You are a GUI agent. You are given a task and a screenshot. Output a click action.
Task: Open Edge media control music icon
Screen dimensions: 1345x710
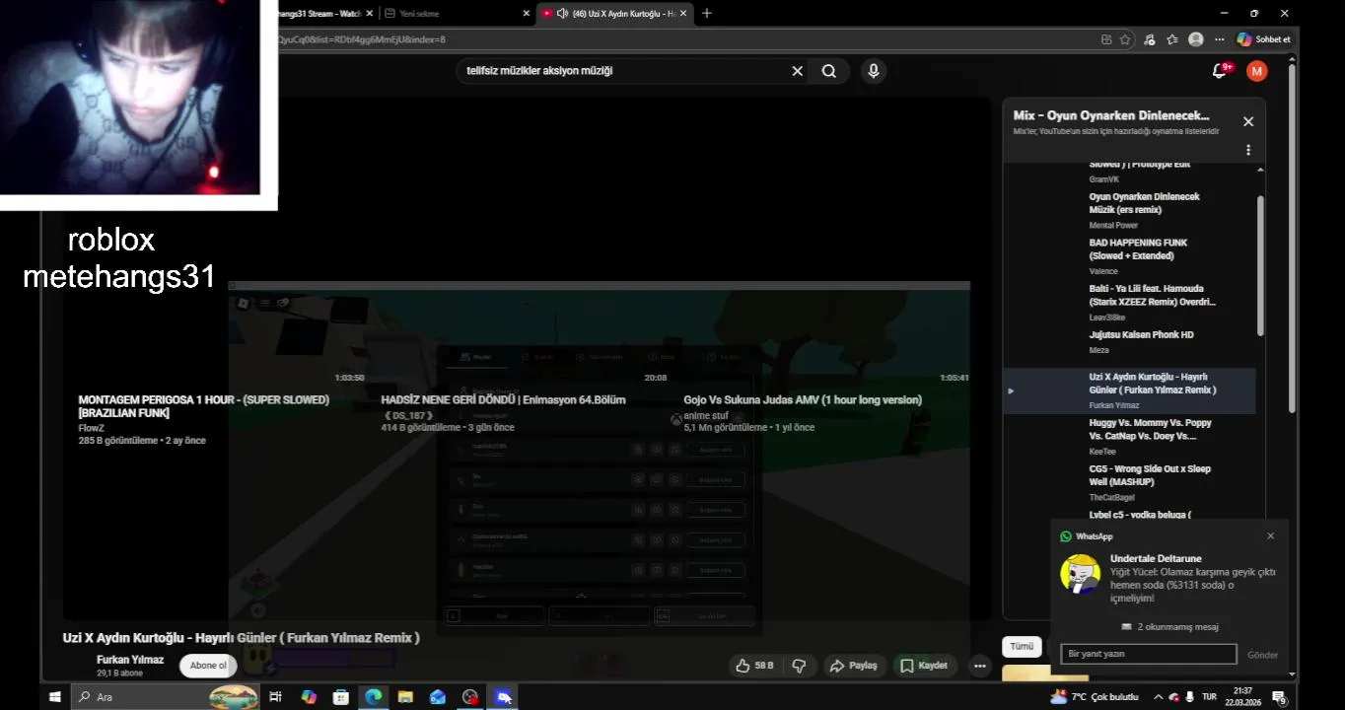[1149, 39]
